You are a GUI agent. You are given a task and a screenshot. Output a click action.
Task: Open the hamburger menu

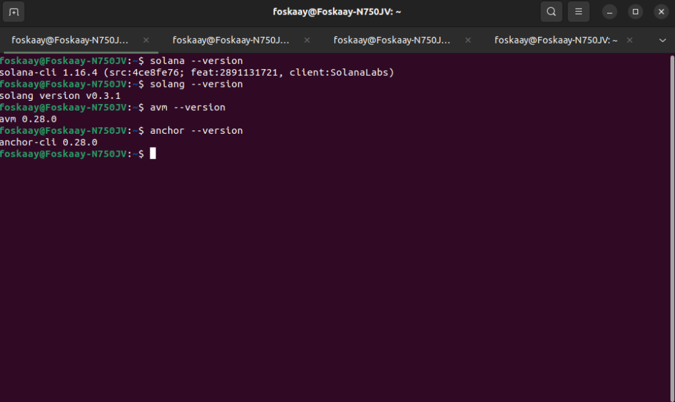578,12
